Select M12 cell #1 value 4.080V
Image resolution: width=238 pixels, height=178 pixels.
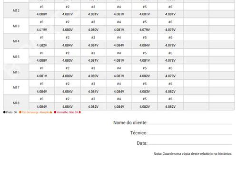[x=42, y=14]
